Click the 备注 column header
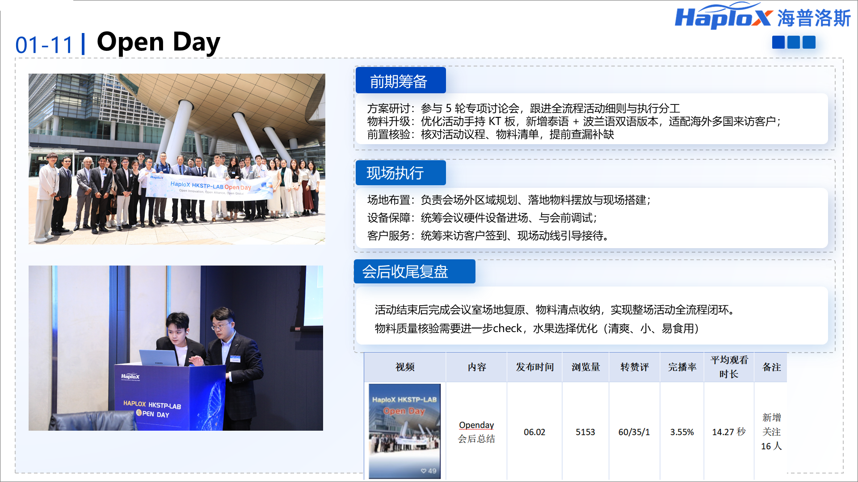Image resolution: width=858 pixels, height=482 pixels. click(771, 367)
